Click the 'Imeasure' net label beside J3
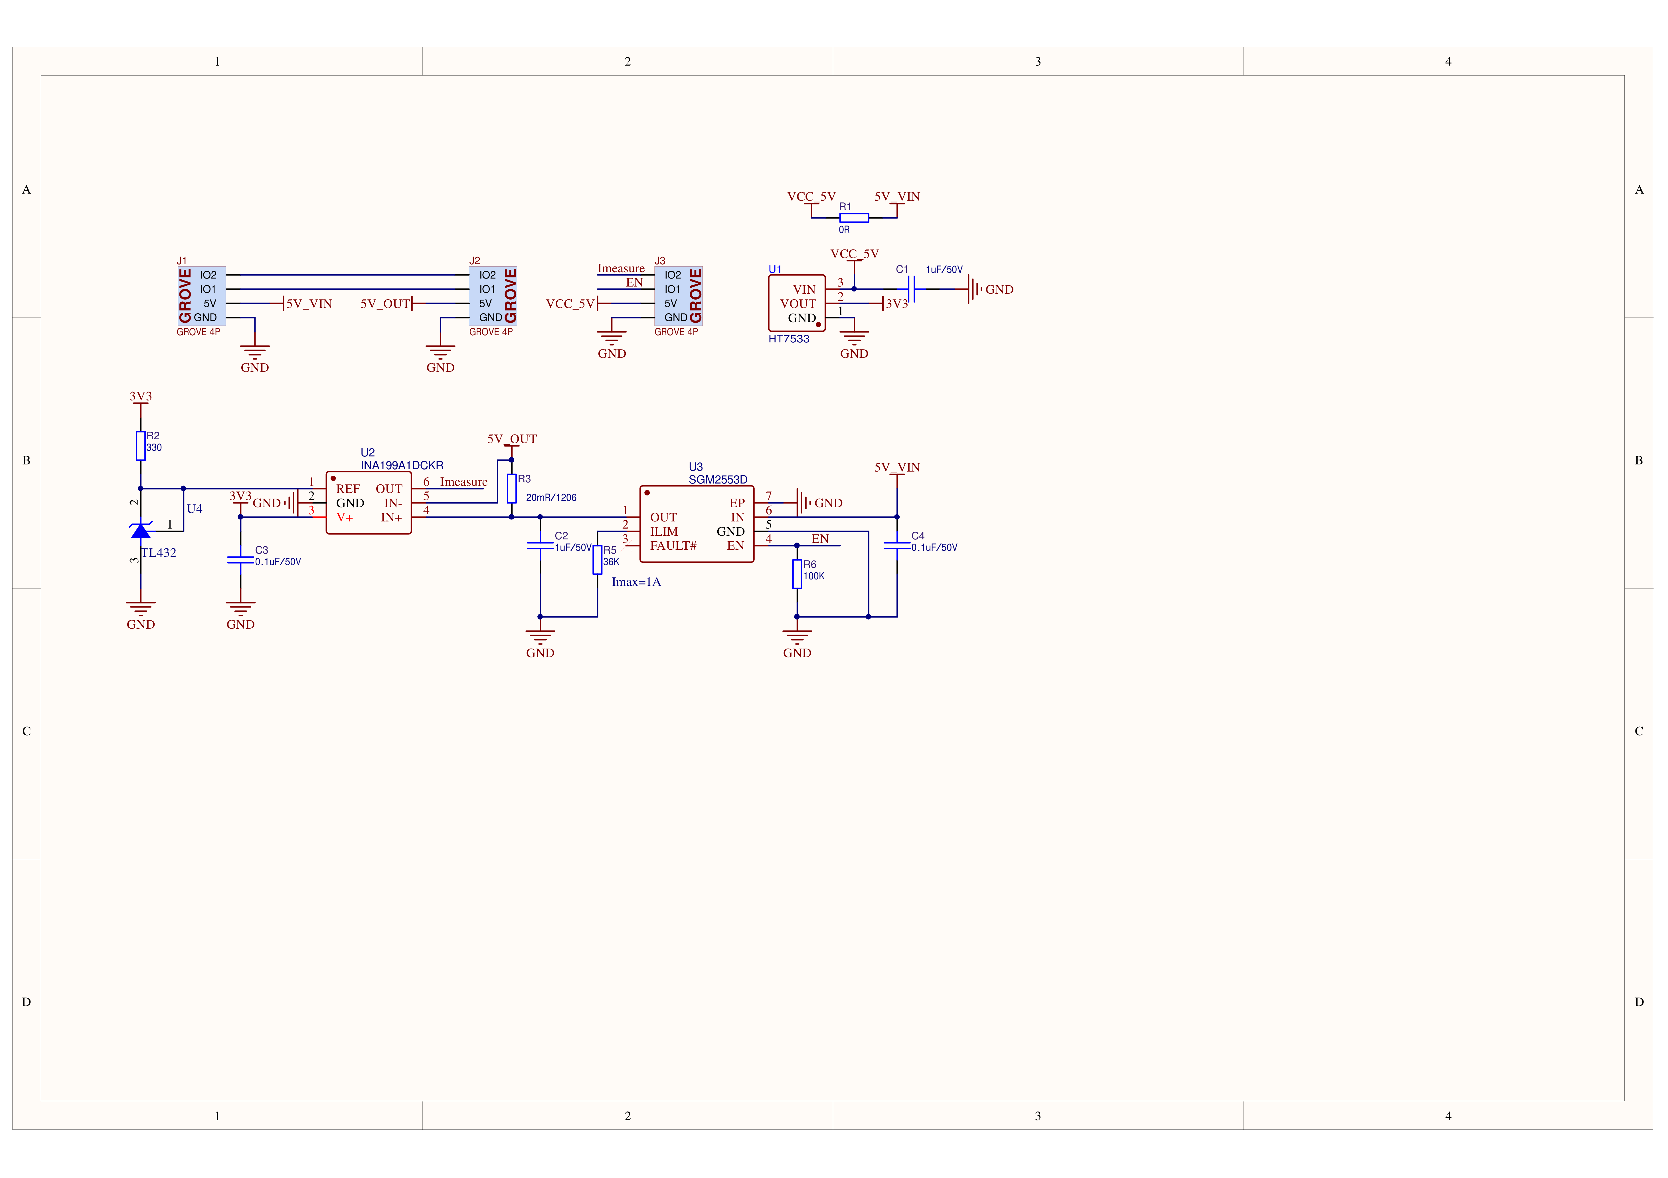This screenshot has width=1668, height=1178. [x=621, y=269]
